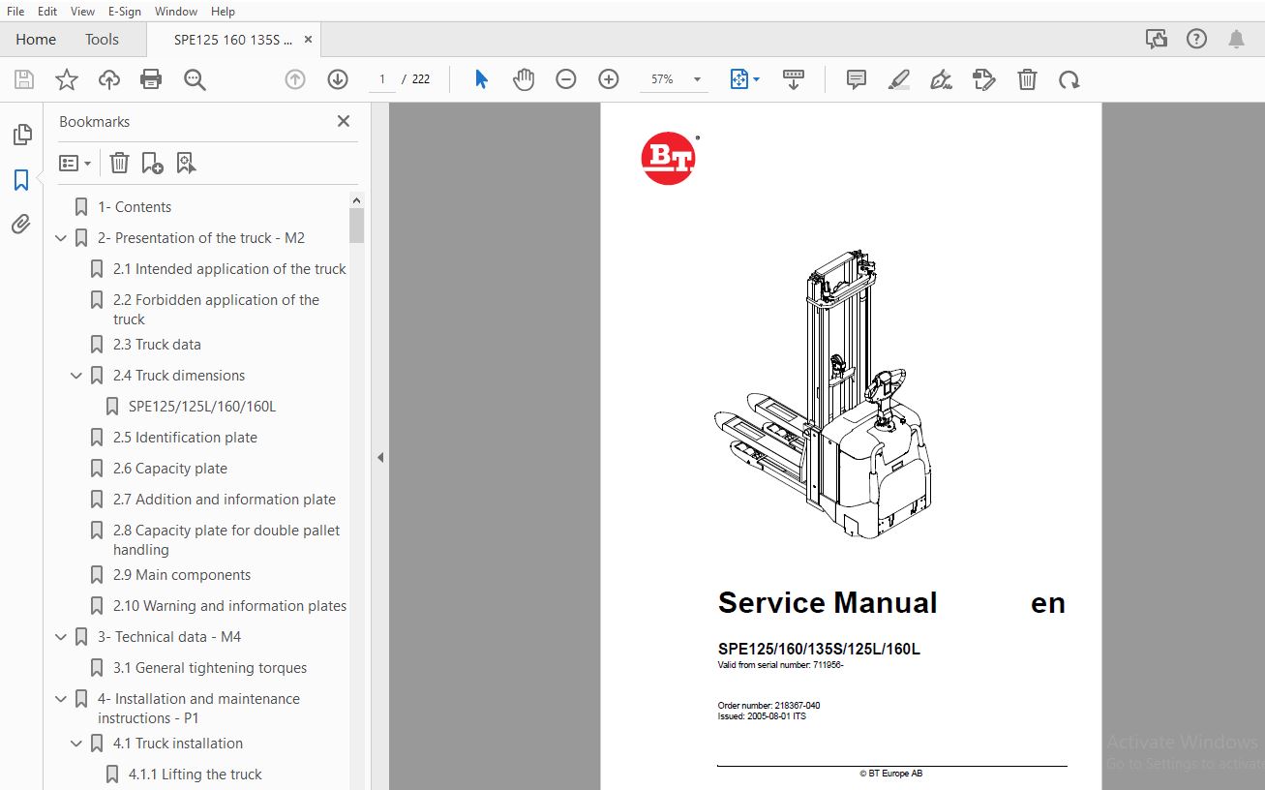The width and height of the screenshot is (1265, 790).
Task: Close the SPE125 160 135S document tab
Action: point(308,40)
